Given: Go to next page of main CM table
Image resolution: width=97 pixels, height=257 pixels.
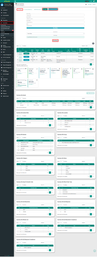Looking at the screenshot, I should [93, 65].
